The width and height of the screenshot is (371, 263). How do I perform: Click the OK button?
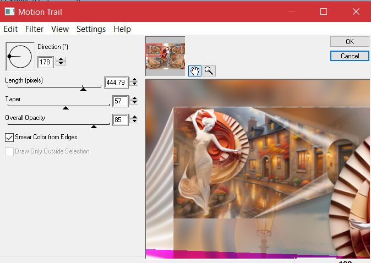pyautogui.click(x=350, y=42)
